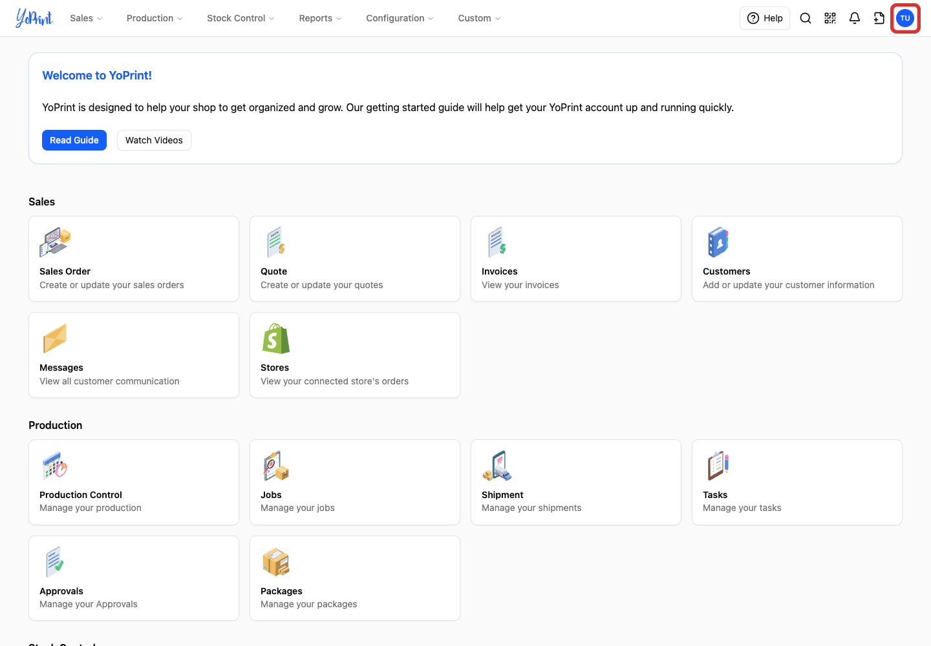
Task: Open the notifications bell
Action: tap(855, 18)
